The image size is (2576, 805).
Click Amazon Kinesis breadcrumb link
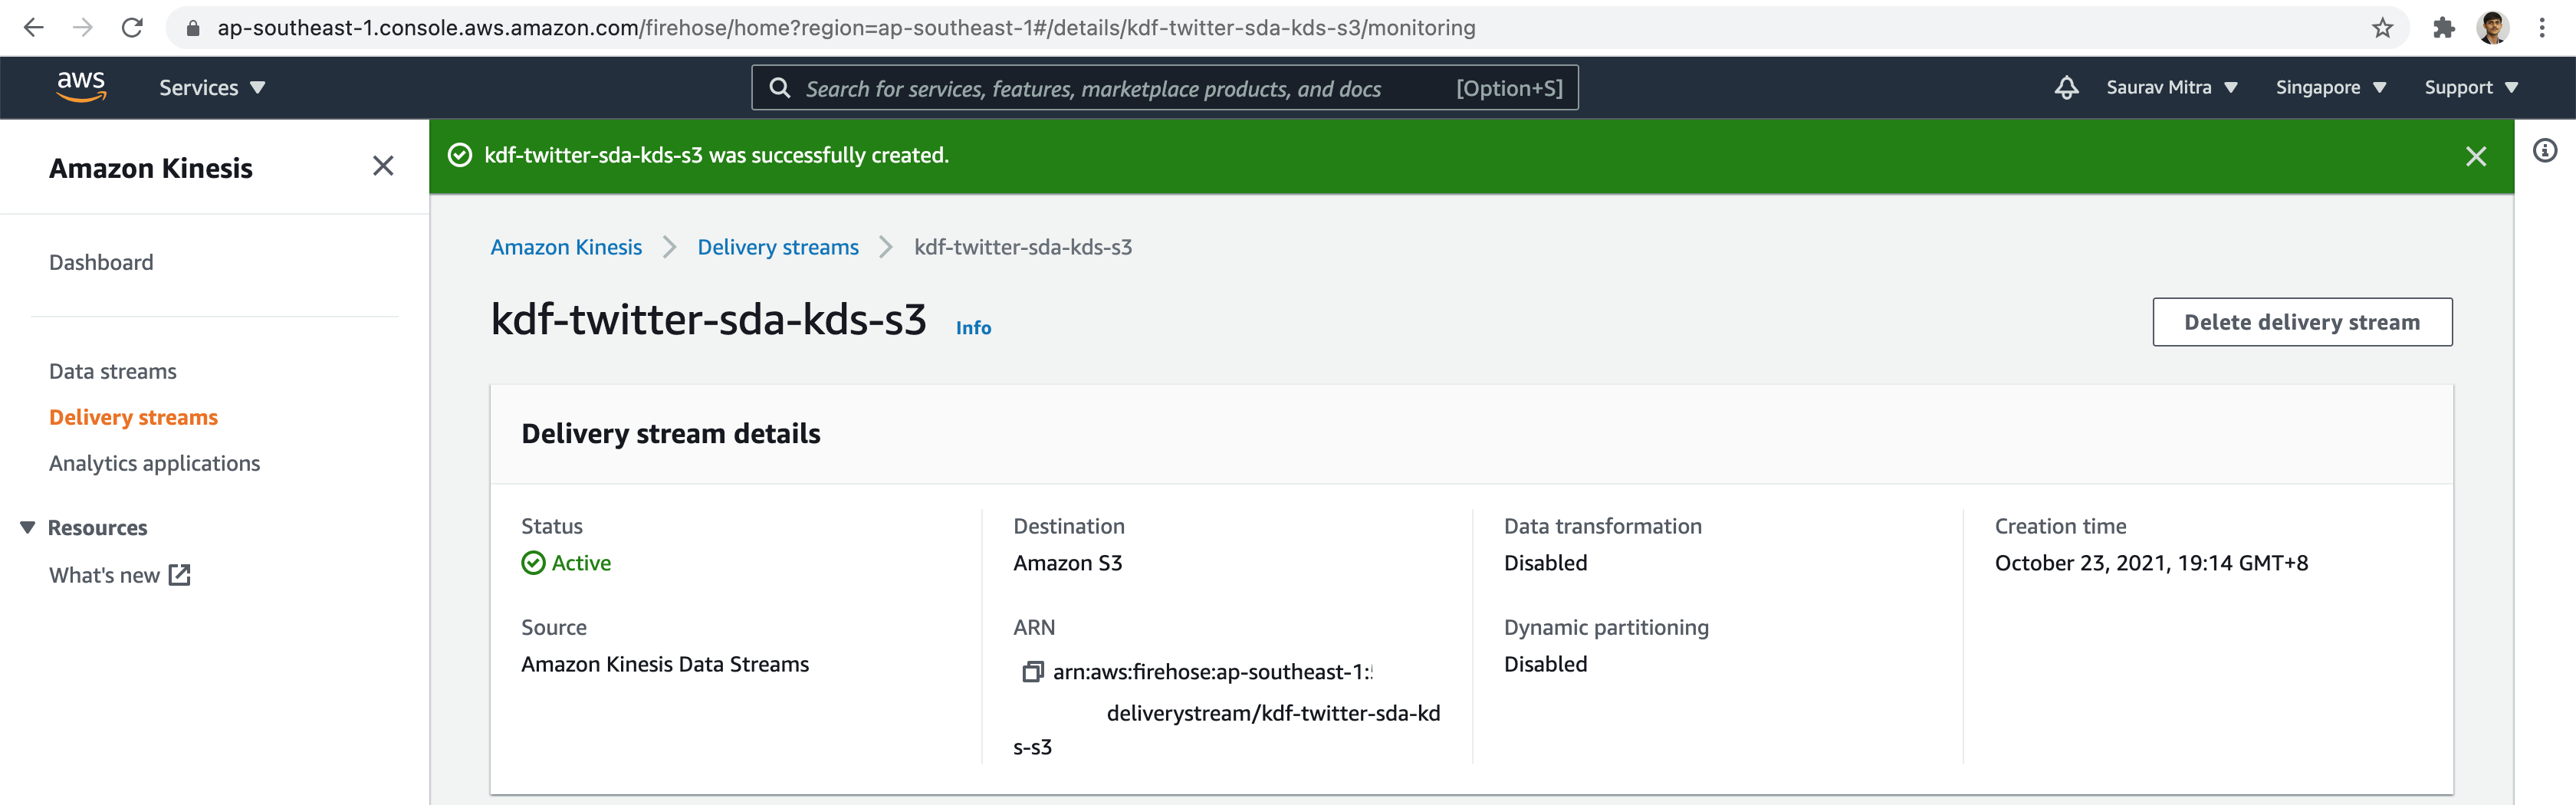tap(566, 247)
